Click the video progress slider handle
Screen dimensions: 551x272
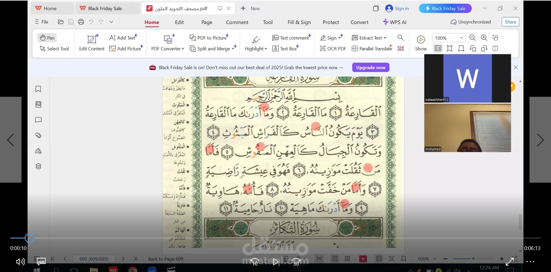29,238
